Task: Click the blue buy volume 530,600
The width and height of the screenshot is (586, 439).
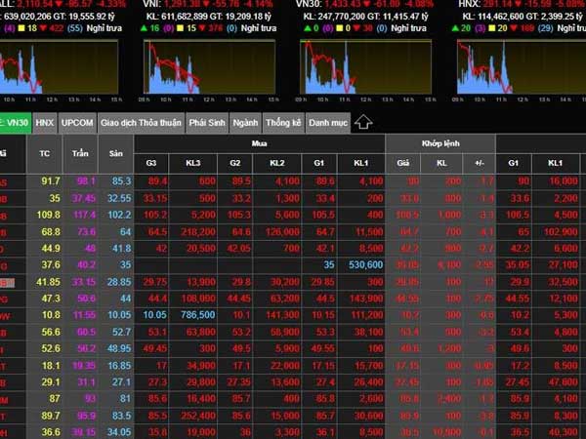Action: [365, 265]
